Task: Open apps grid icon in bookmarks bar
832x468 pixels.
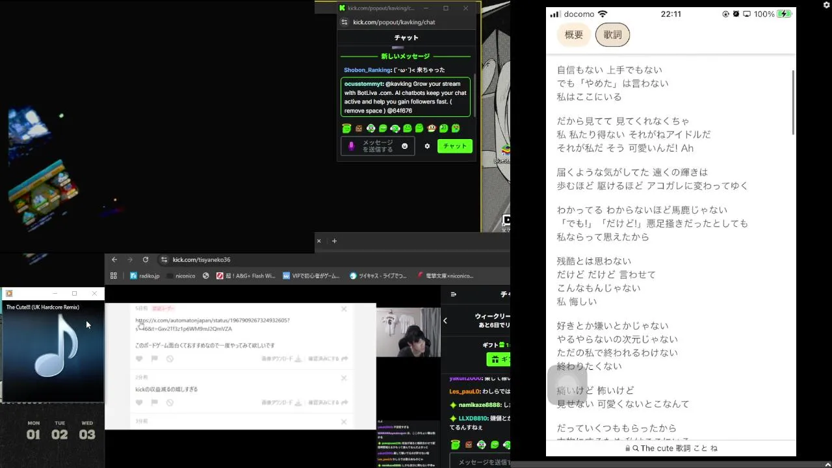Action: point(114,276)
